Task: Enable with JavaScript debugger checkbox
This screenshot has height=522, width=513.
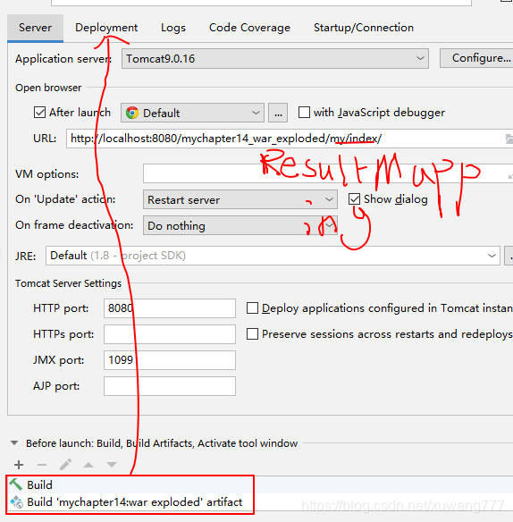Action: 304,113
